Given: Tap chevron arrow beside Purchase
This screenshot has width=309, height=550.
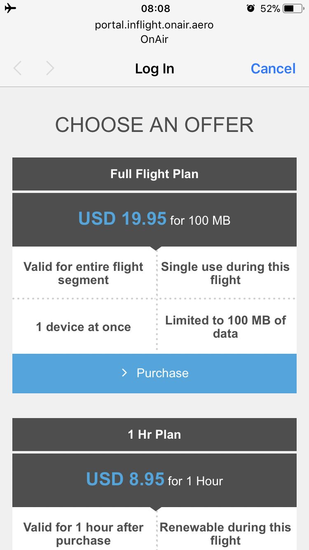Looking at the screenshot, I should 124,373.
